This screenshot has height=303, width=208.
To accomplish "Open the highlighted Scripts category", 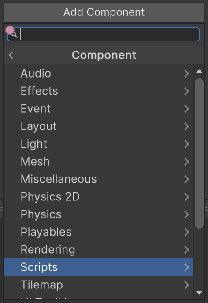I will pos(98,267).
